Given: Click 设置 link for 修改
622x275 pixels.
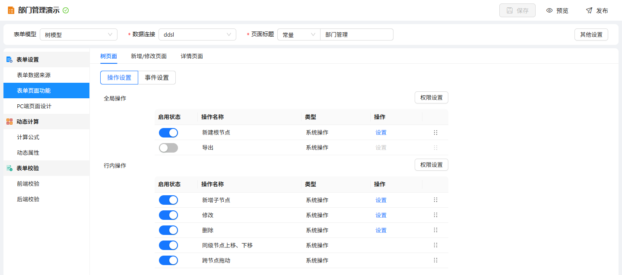Looking at the screenshot, I should click(381, 215).
